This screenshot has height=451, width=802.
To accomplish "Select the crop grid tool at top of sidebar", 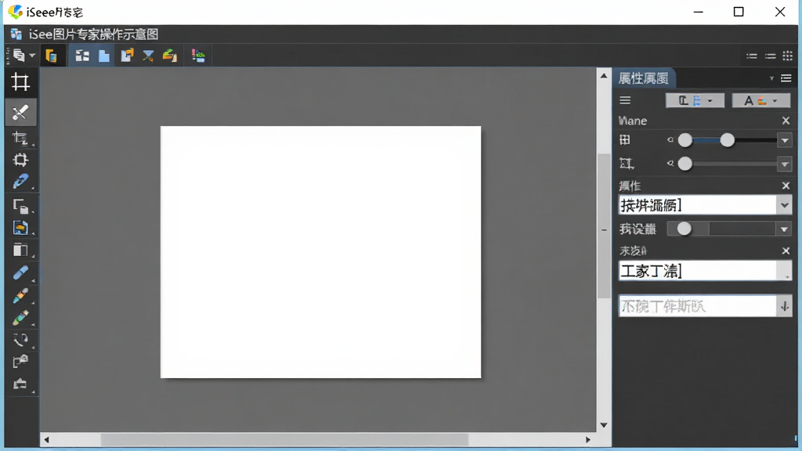I will pos(20,82).
